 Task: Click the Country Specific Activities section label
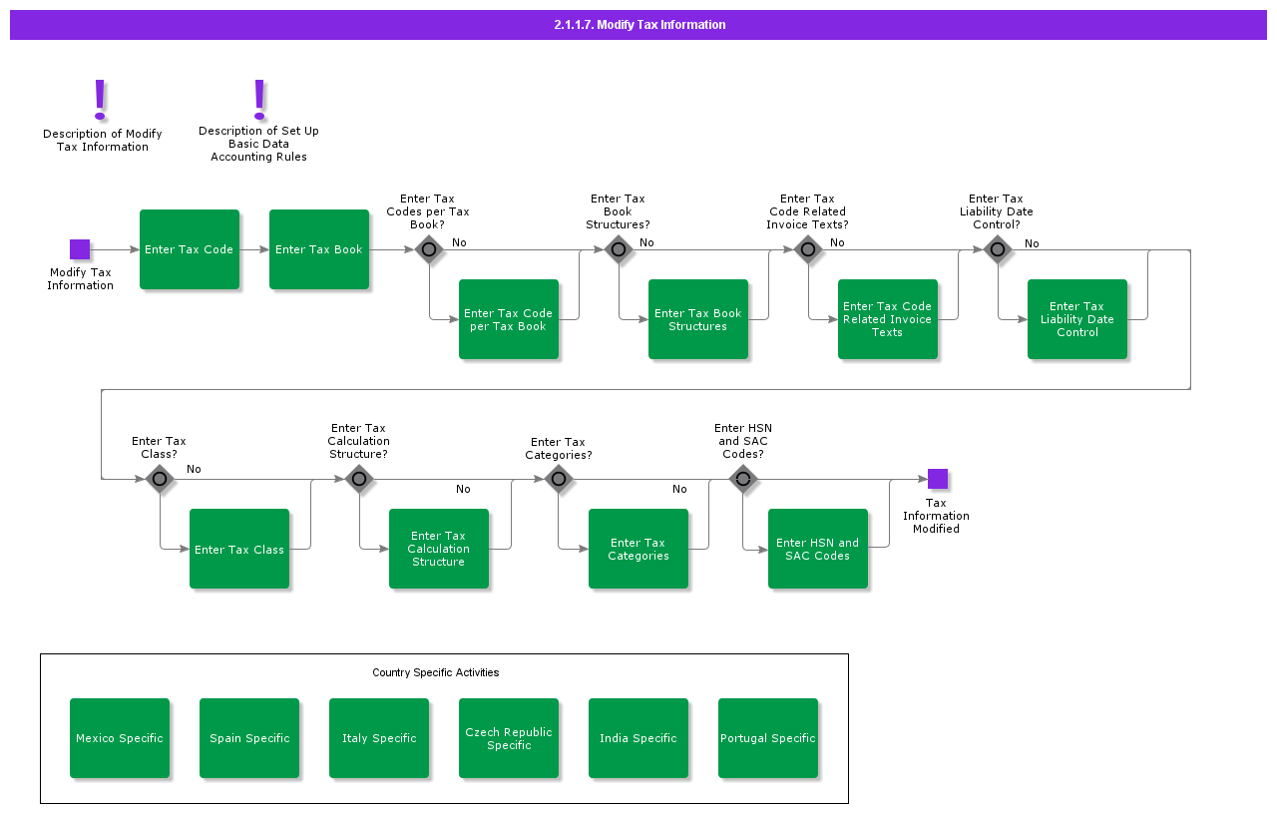(x=437, y=672)
